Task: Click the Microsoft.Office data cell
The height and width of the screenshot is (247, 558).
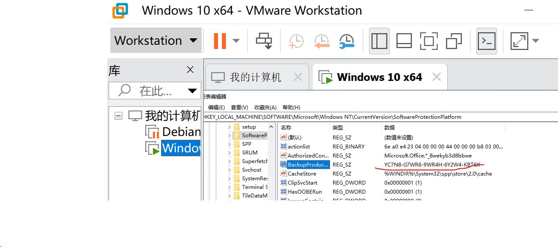Action: [x=428, y=155]
